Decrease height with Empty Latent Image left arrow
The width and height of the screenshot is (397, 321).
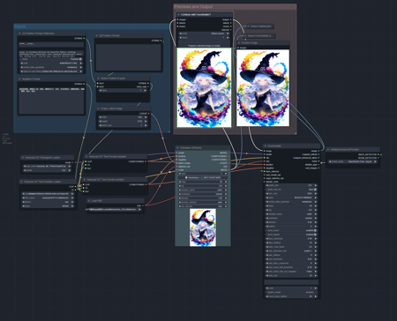[101, 121]
